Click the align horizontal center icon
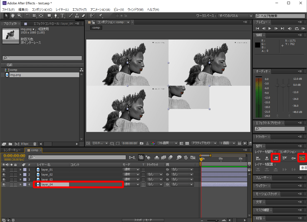The image size is (307, 222). [x=267, y=158]
